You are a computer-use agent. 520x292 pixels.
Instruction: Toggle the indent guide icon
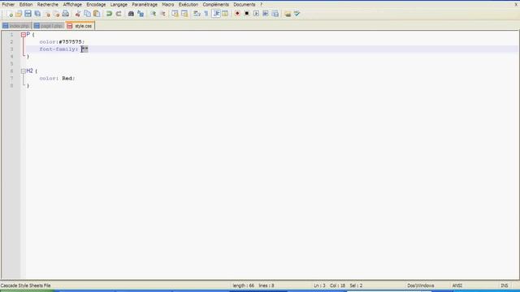216,14
